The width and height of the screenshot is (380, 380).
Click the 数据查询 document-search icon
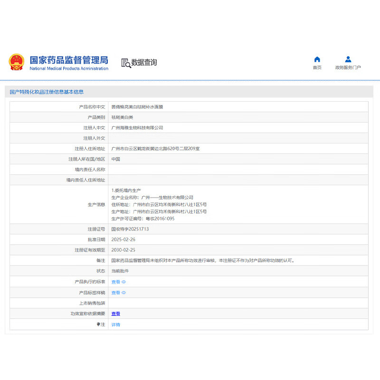tap(125, 62)
